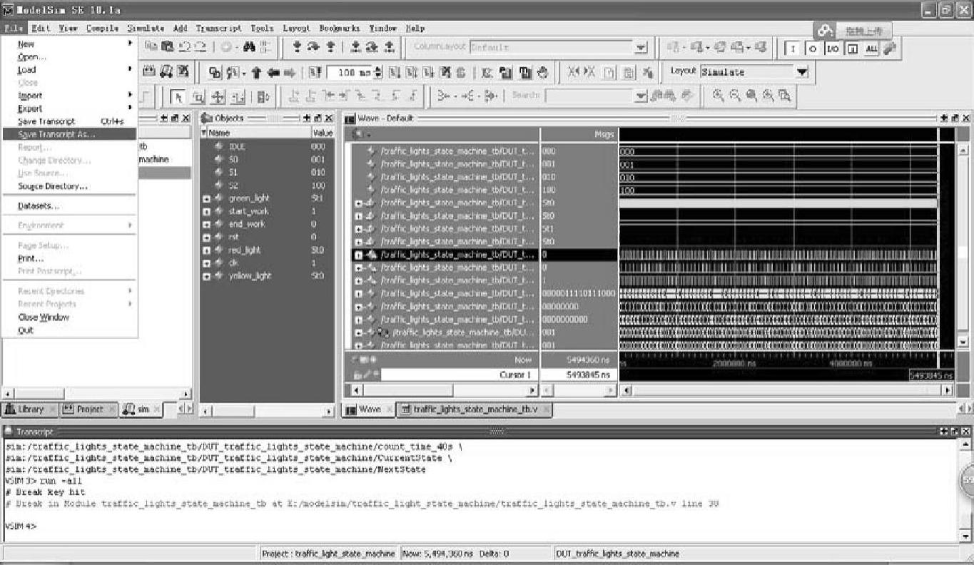The height and width of the screenshot is (565, 974).
Task: Click the Wave panel undock icon
Action: pyautogui.click(x=955, y=118)
